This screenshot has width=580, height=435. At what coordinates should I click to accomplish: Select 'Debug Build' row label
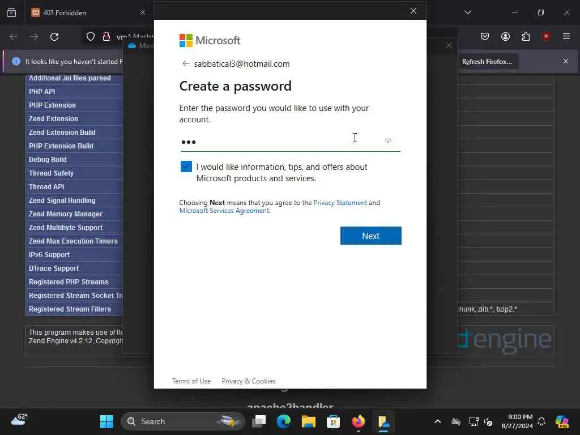point(48,159)
